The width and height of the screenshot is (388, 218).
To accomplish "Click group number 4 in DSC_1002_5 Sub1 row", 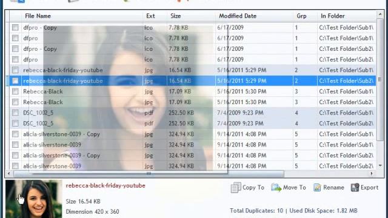I will (x=296, y=113).
